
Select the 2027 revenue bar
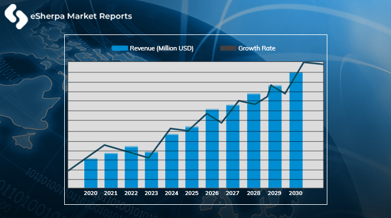(233, 146)
